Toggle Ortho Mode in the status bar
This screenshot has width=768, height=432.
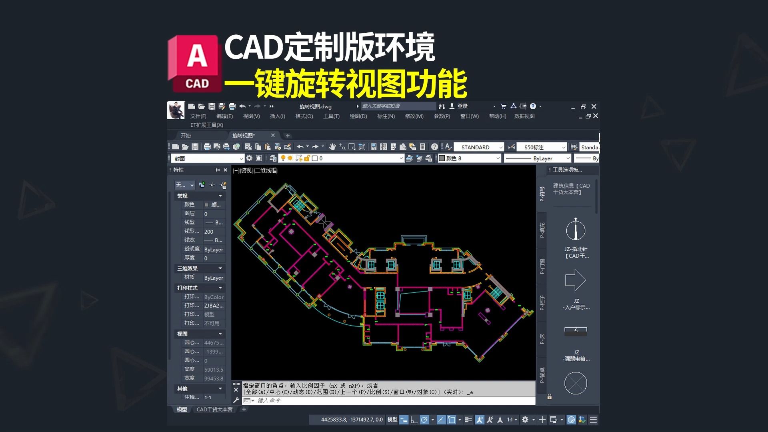(414, 420)
